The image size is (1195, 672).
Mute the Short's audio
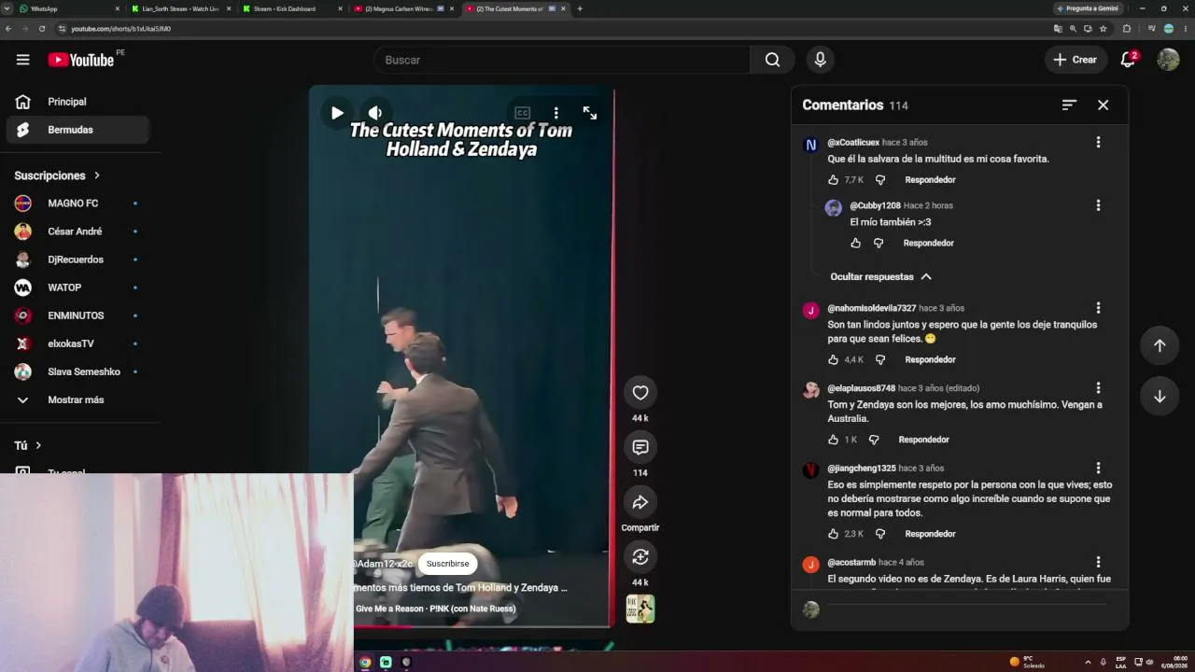[375, 113]
